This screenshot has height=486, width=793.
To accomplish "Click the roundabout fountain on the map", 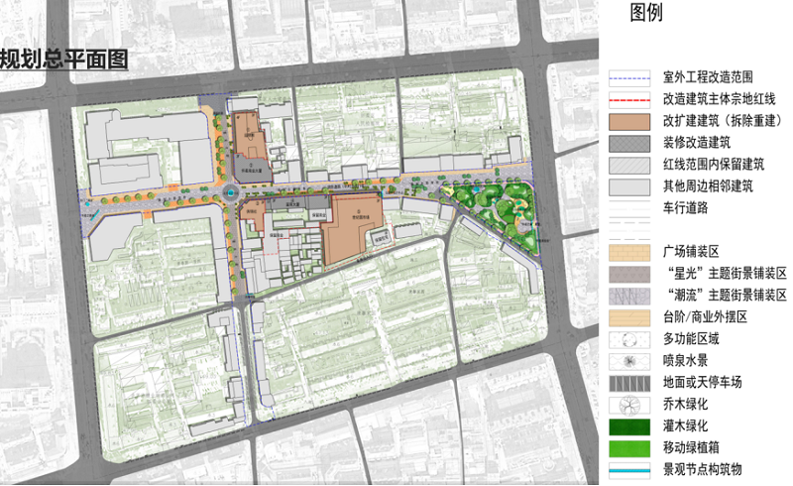I will coord(237,196).
